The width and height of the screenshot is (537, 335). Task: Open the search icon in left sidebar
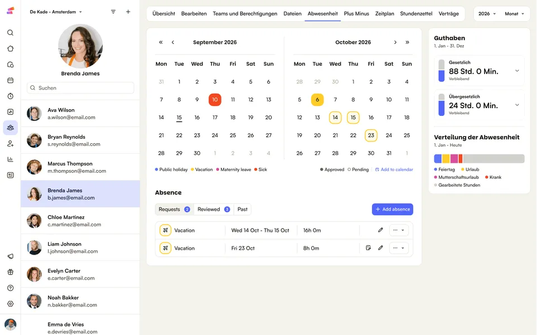point(10,32)
